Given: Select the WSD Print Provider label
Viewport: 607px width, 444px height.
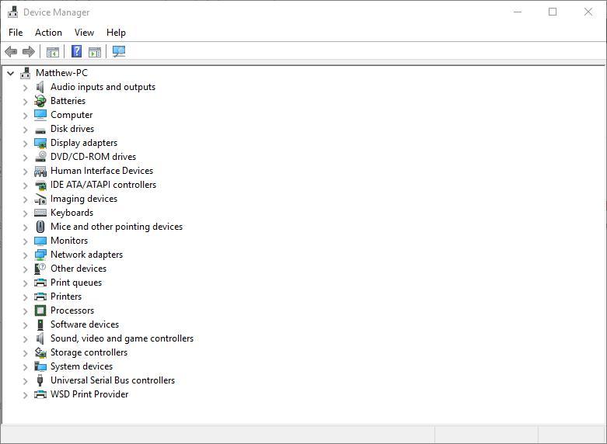Looking at the screenshot, I should pos(89,394).
